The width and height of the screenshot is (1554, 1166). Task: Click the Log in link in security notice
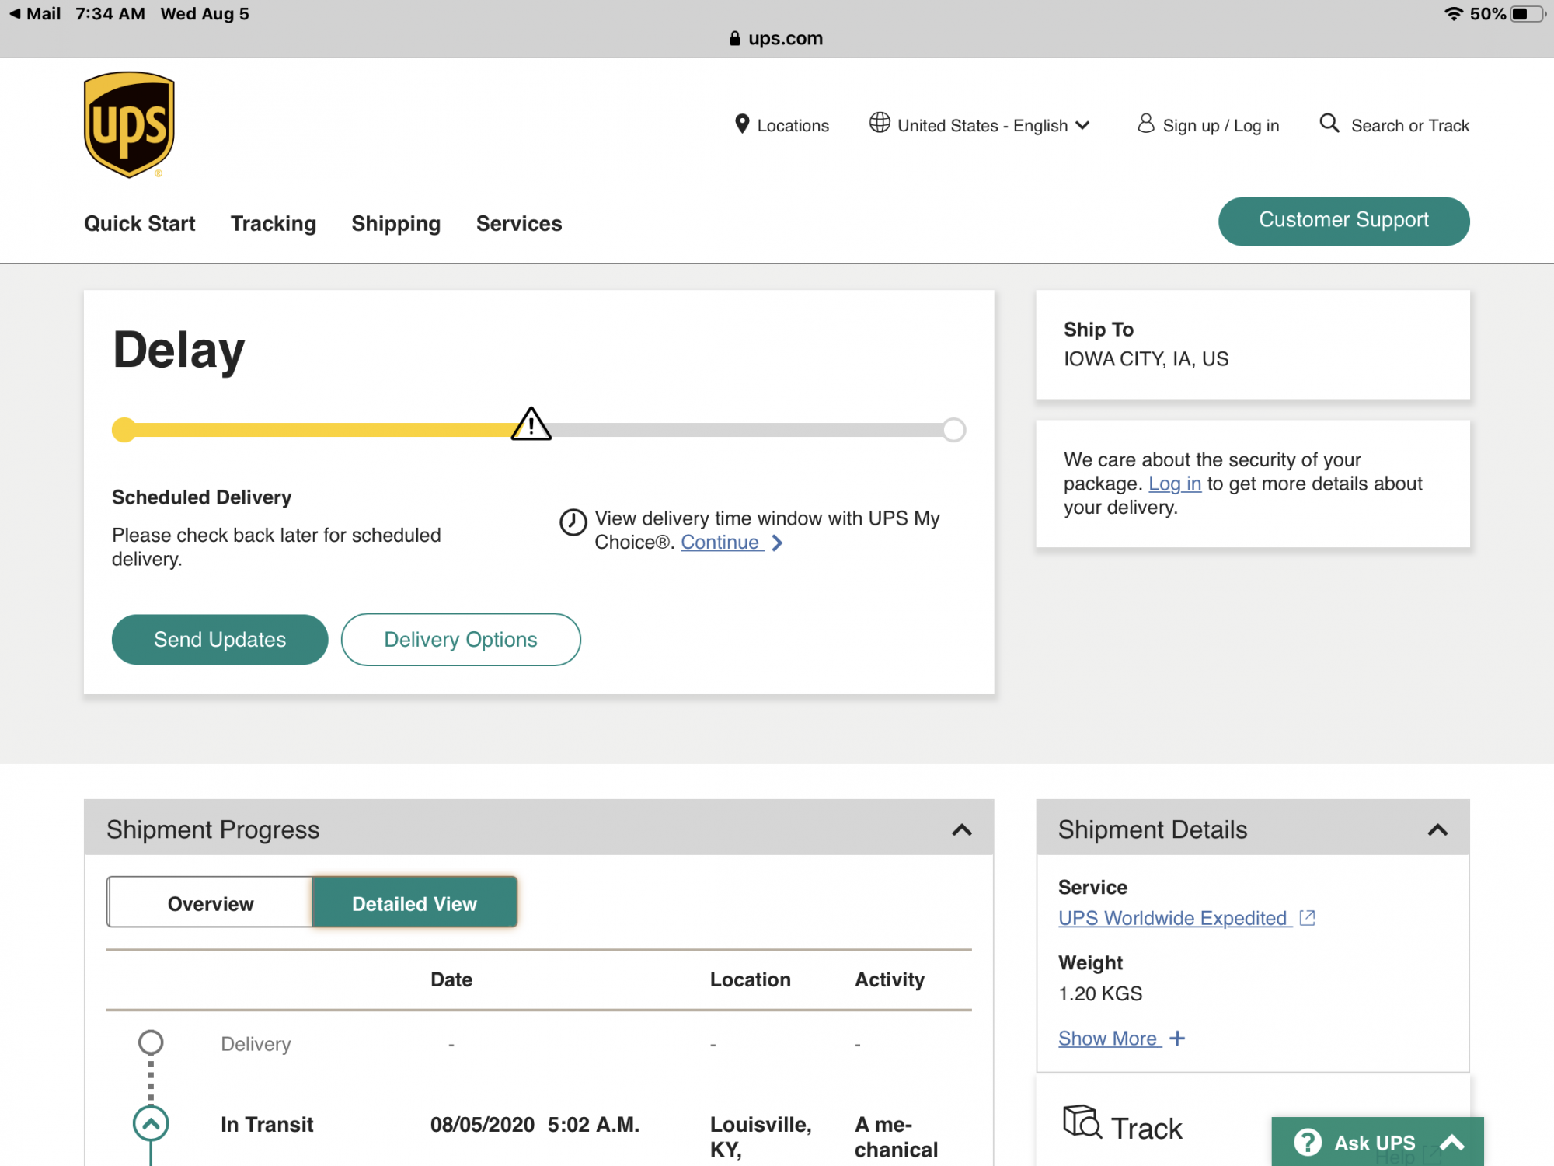[1175, 484]
